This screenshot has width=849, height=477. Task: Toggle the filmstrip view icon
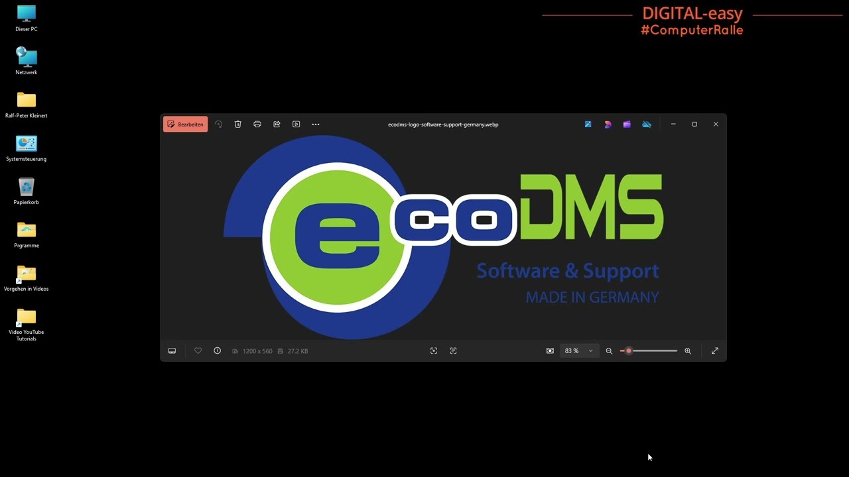(172, 351)
